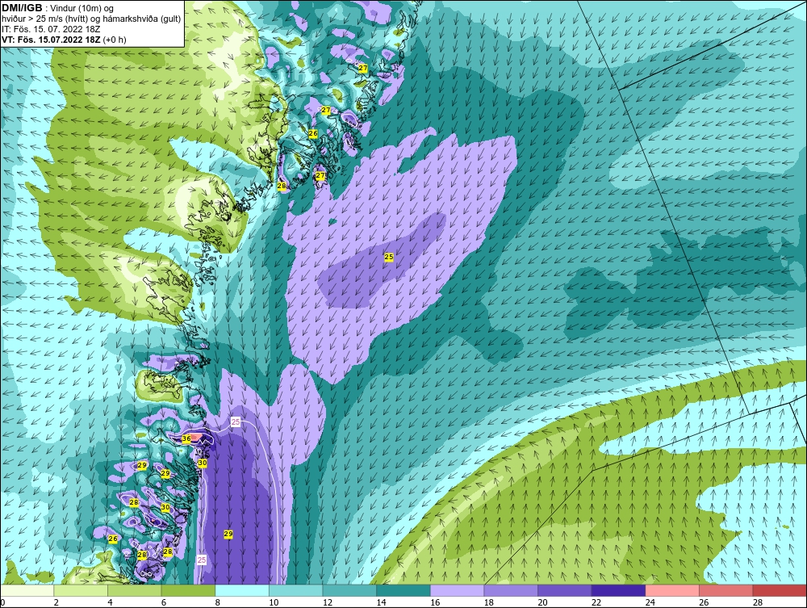Click the '2' tick on the color scale
The height and width of the screenshot is (608, 807).
[56, 602]
